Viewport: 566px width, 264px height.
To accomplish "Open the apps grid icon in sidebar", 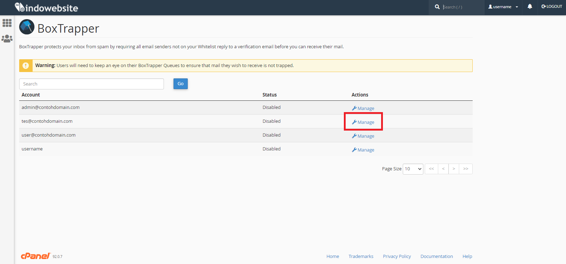I will (7, 23).
